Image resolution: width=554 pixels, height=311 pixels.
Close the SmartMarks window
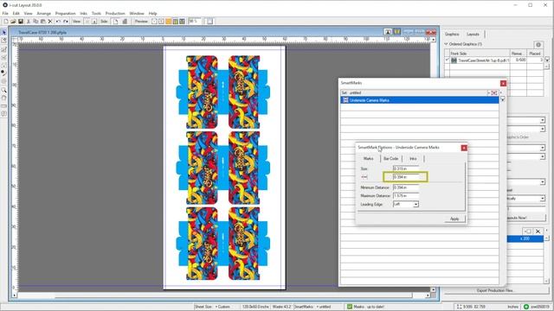(x=503, y=84)
